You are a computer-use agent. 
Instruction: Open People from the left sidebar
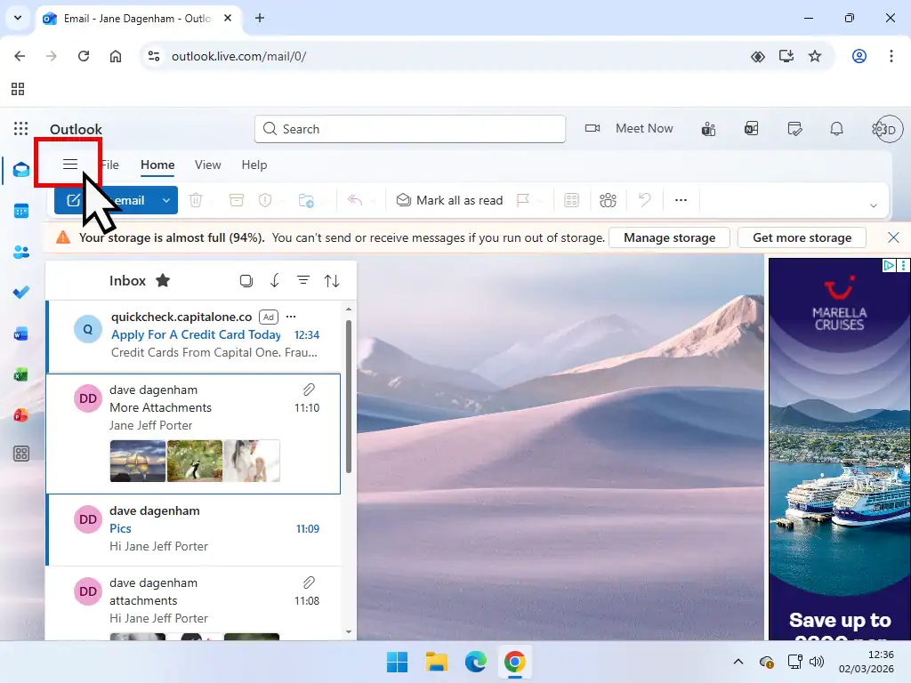point(20,252)
